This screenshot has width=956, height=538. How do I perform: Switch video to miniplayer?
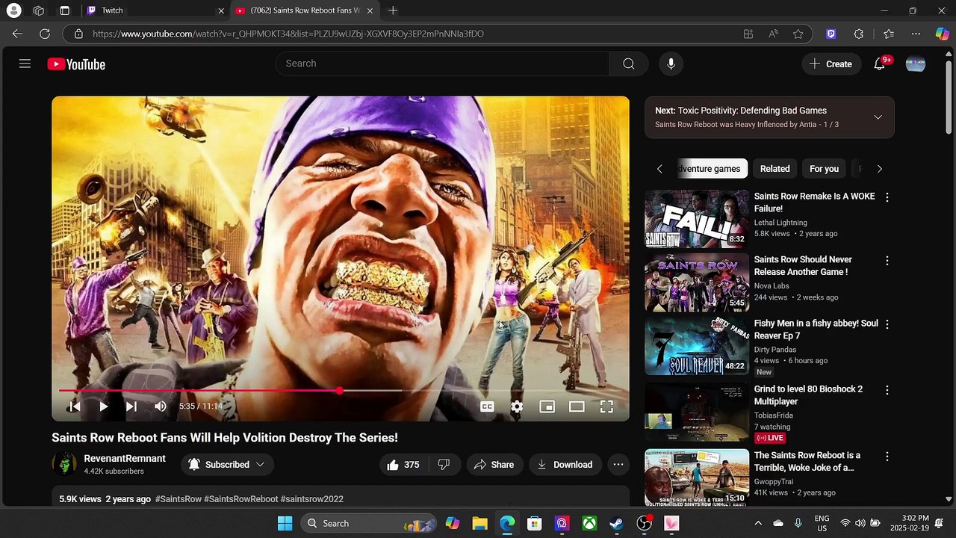point(547,406)
